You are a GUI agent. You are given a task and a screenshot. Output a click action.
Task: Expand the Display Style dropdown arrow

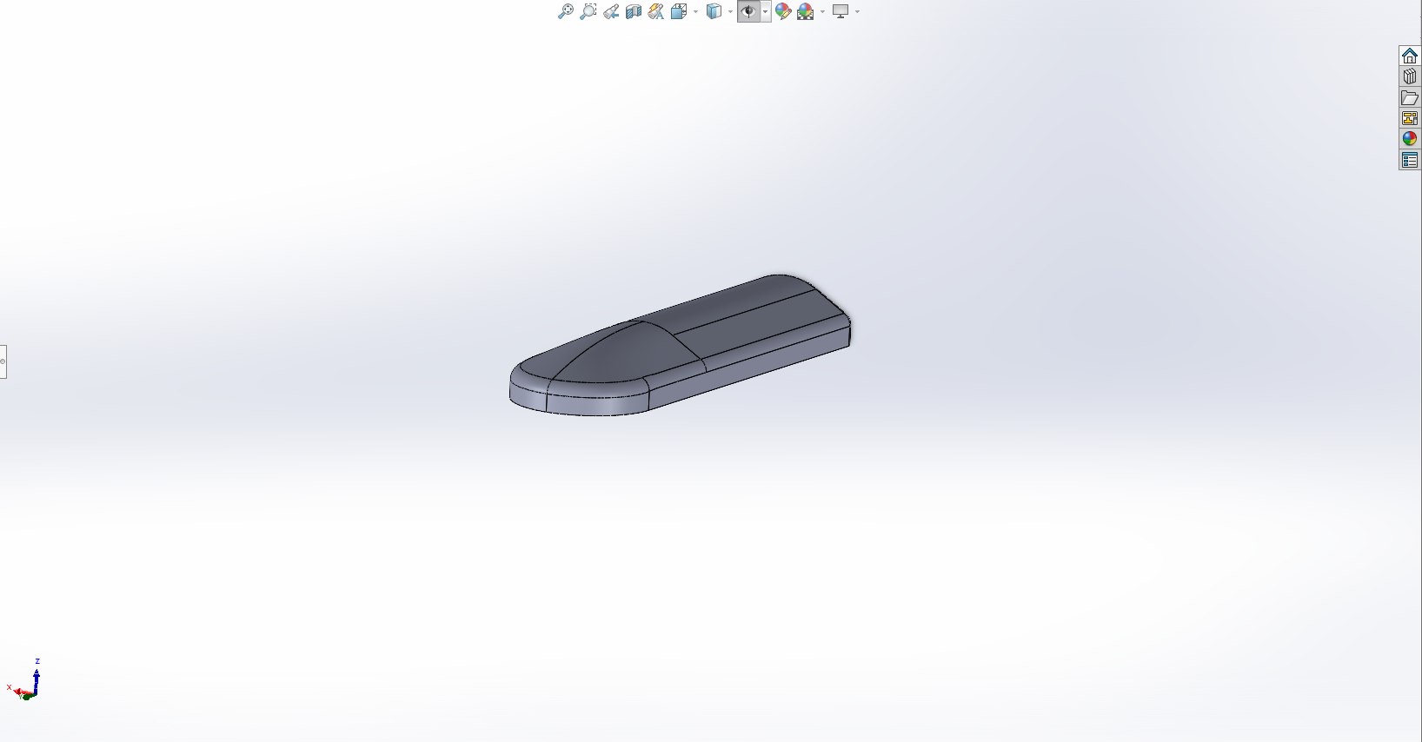tap(730, 12)
